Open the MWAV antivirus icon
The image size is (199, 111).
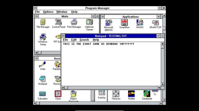coord(140,24)
